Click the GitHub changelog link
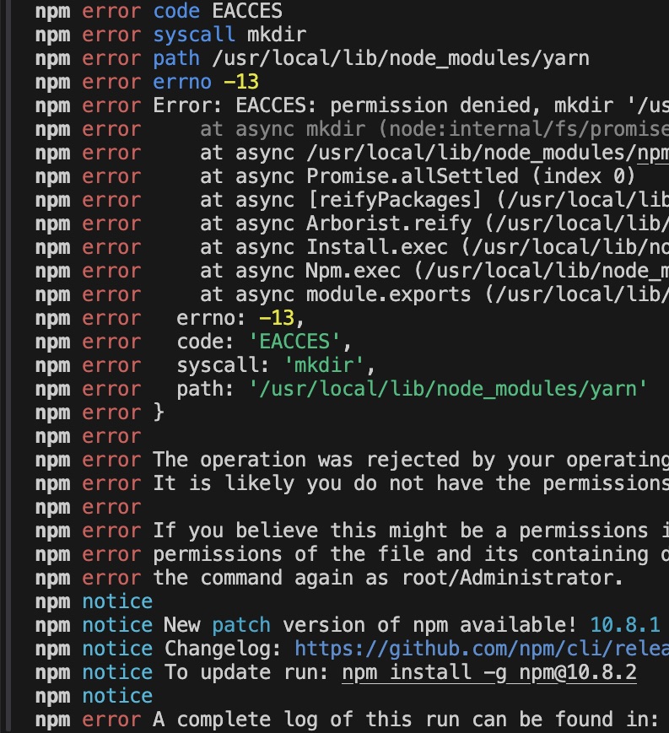 (x=482, y=649)
